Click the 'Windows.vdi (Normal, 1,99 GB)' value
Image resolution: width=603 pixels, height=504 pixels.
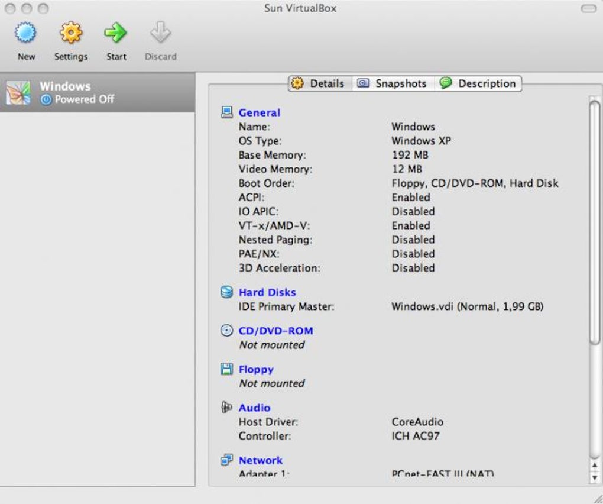click(x=467, y=306)
